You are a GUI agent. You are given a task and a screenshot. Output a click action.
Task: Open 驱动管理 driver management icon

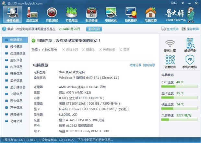coord(91,14)
